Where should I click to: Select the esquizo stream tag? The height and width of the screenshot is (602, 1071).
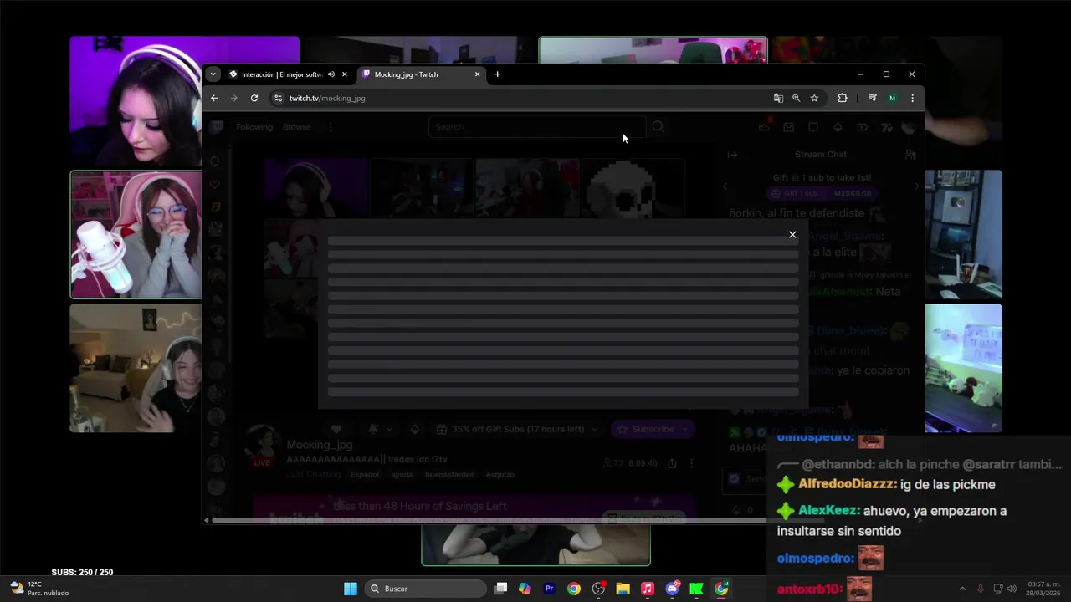pos(500,475)
